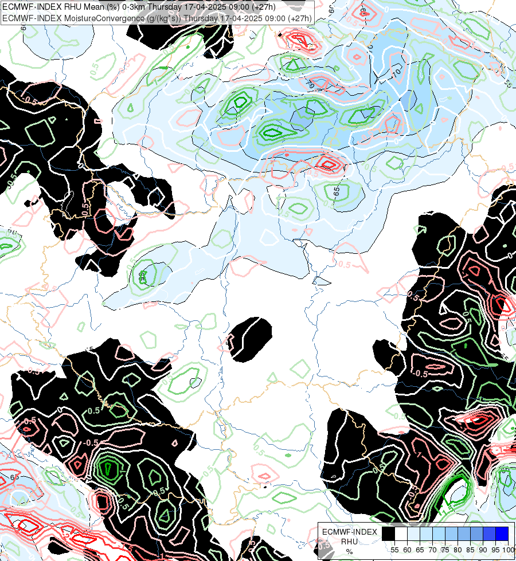Click the legend swatch between 70 and 75

[439, 533]
